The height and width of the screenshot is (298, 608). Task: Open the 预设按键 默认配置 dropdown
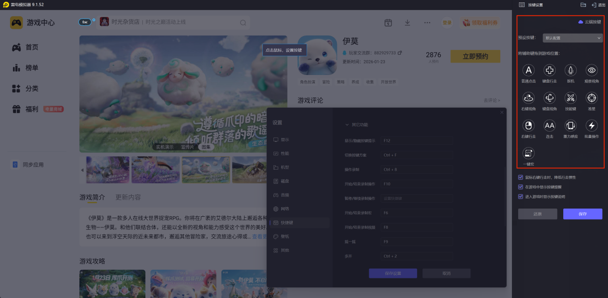[x=572, y=38]
